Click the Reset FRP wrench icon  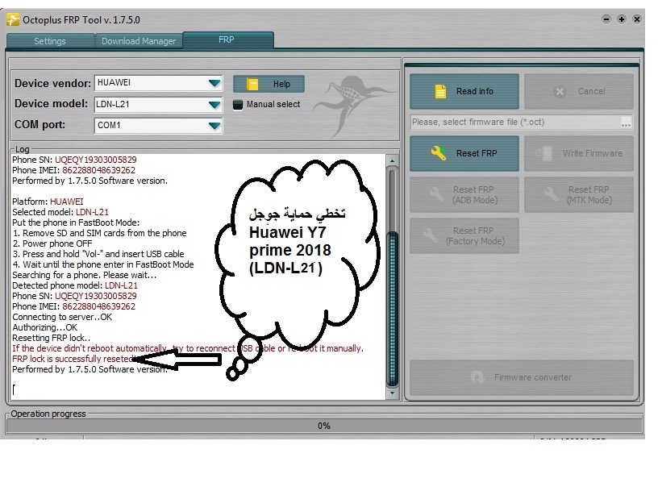click(438, 152)
